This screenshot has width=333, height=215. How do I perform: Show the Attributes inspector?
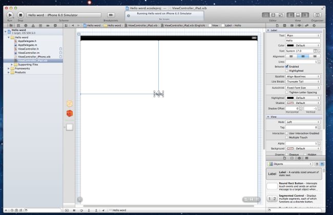pos(299,26)
